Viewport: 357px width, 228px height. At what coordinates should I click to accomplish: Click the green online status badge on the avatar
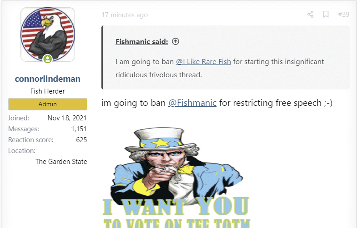[48, 59]
